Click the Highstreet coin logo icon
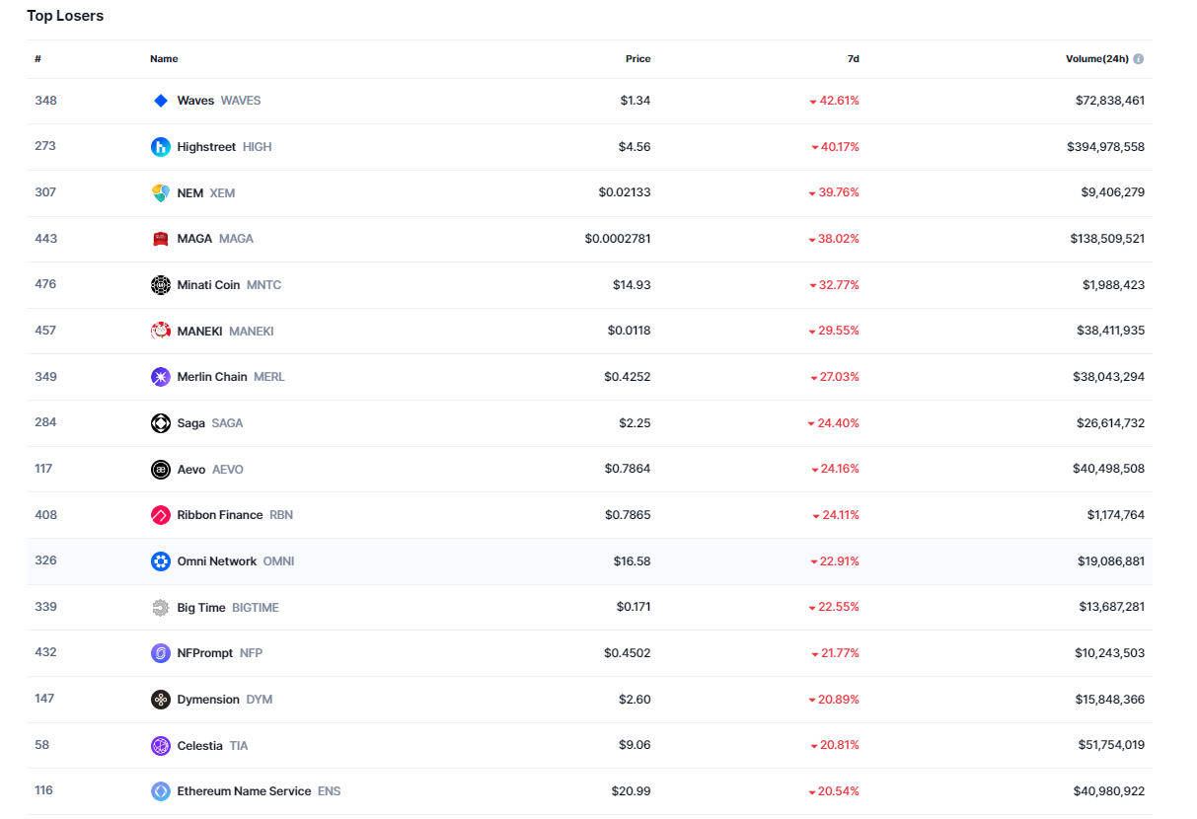The height and width of the screenshot is (819, 1197). click(x=161, y=147)
